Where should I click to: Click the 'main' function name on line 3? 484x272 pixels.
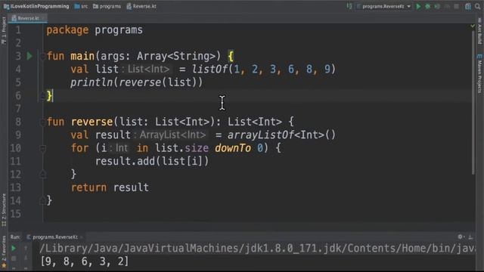coord(82,56)
